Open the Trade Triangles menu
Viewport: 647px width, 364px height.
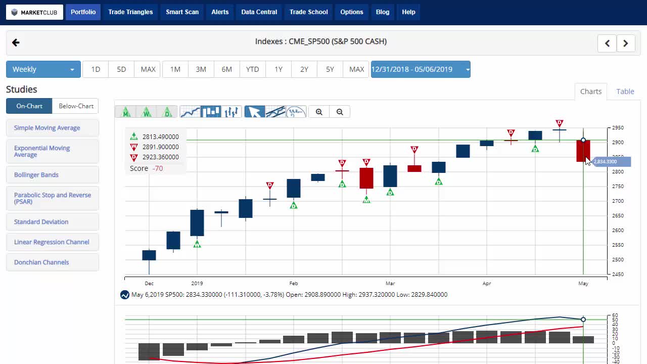pos(130,12)
